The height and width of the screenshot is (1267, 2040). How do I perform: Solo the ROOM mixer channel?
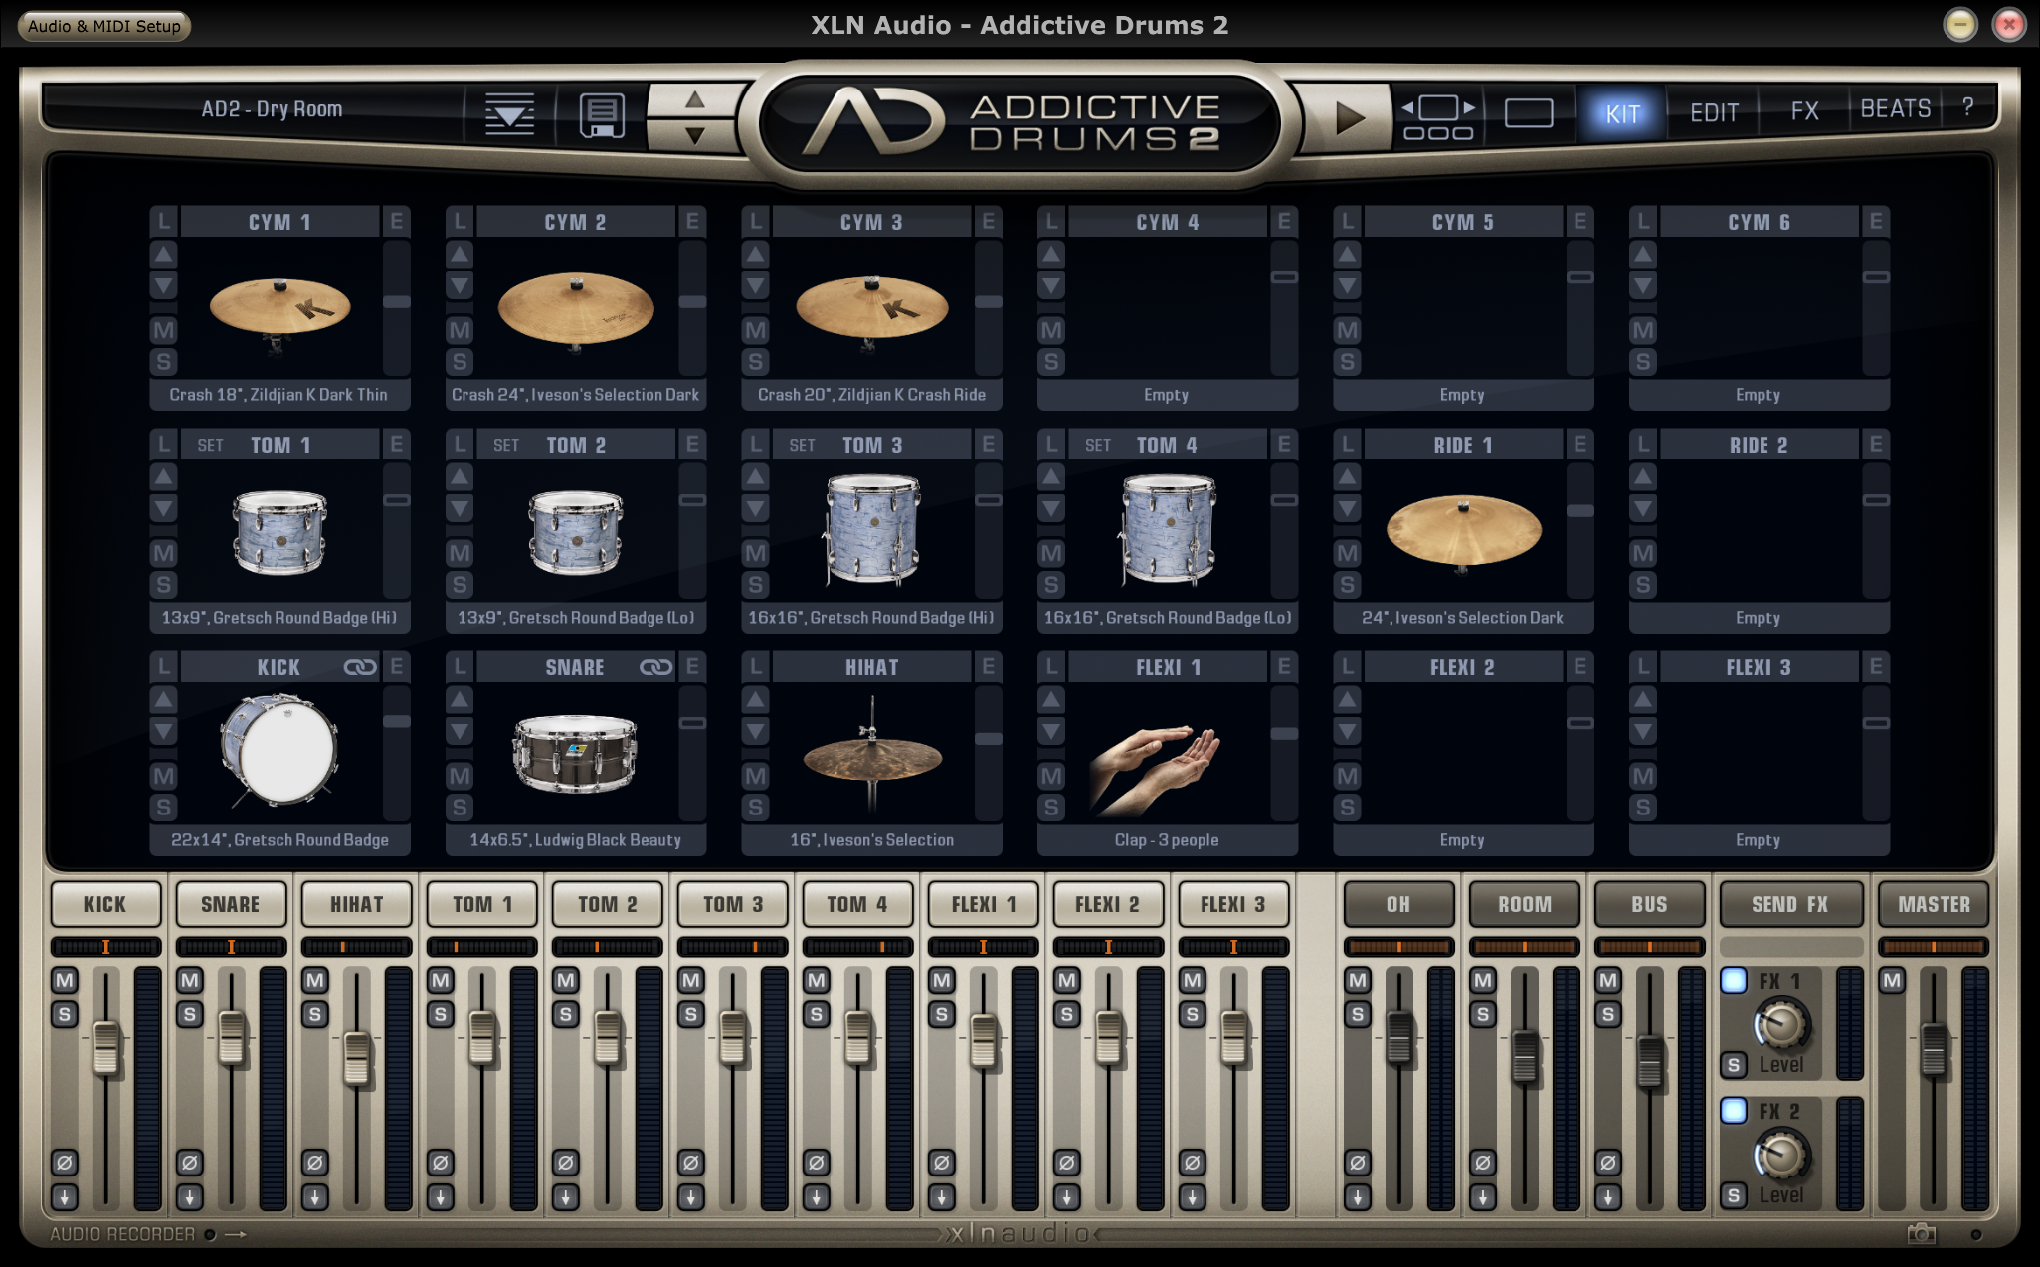[x=1483, y=1015]
